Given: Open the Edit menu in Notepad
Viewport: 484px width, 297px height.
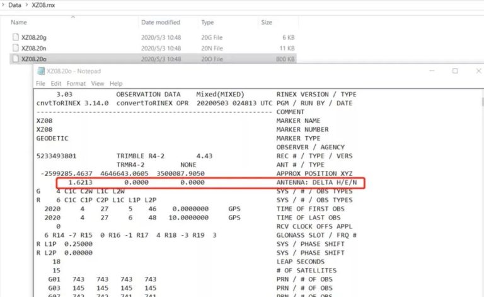Looking at the screenshot, I should 55,83.
